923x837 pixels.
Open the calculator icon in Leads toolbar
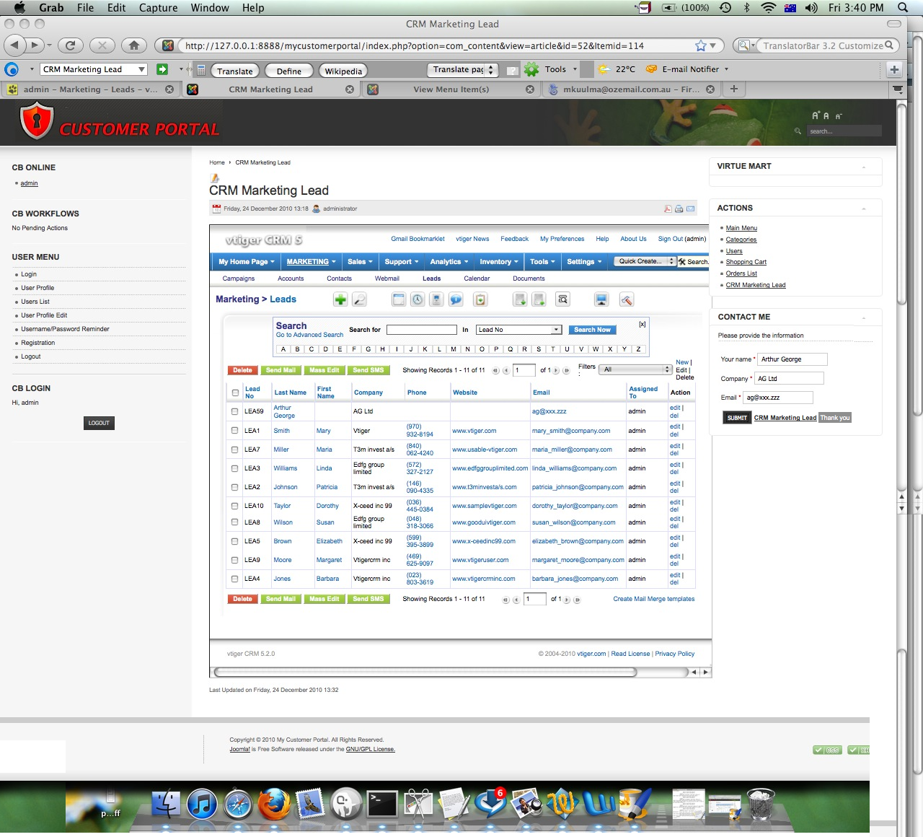click(x=436, y=299)
